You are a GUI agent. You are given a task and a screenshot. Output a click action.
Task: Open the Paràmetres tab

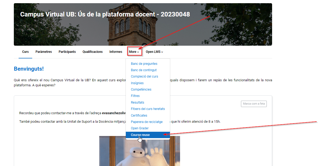pyautogui.click(x=44, y=52)
